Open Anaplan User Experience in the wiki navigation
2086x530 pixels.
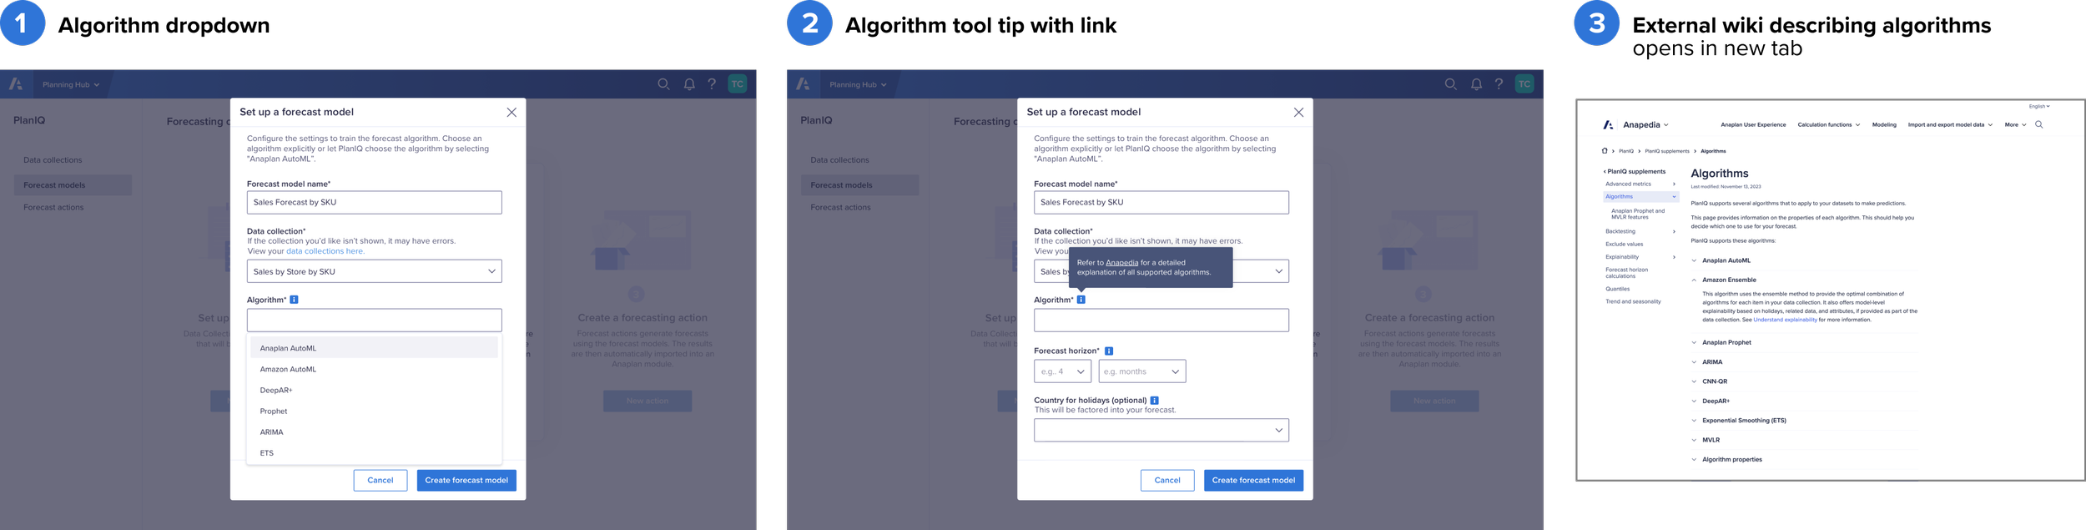point(1753,125)
